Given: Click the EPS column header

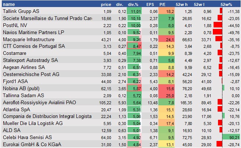Looking at the screenshot, I should pyautogui.click(x=150, y=4).
